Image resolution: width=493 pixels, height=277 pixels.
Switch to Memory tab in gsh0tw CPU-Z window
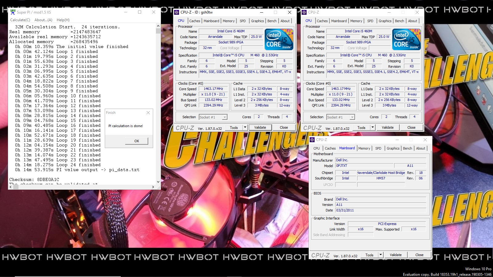(229, 21)
